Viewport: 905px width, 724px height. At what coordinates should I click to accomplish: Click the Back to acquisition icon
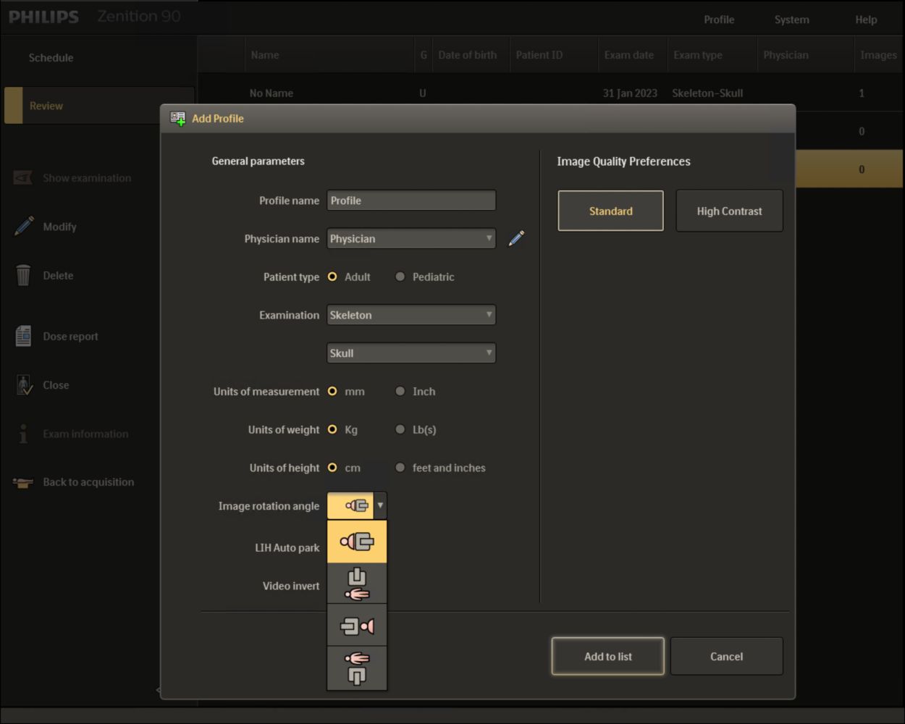coord(23,482)
